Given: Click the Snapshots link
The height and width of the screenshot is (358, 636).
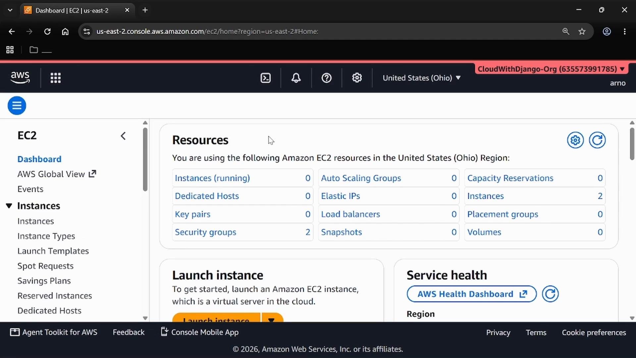Looking at the screenshot, I should click(x=341, y=232).
